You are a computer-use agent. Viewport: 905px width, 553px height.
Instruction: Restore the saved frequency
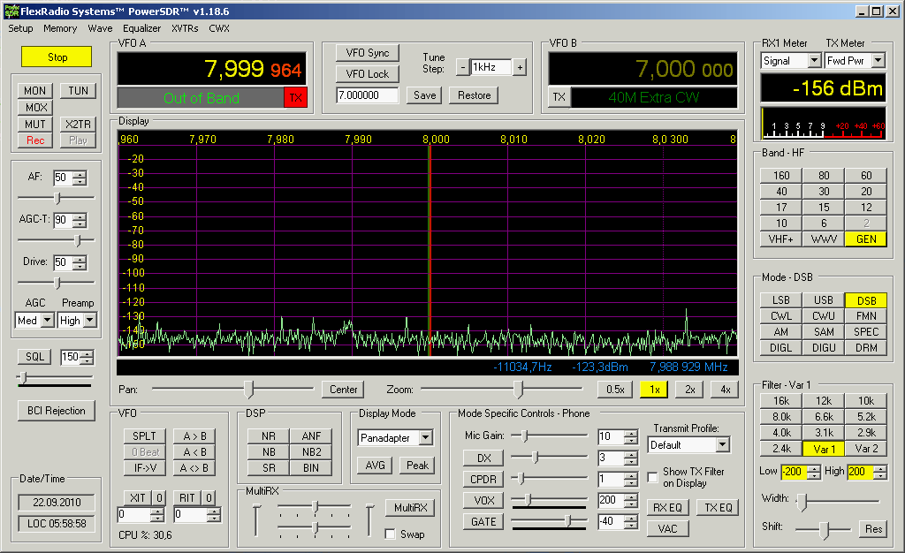475,95
